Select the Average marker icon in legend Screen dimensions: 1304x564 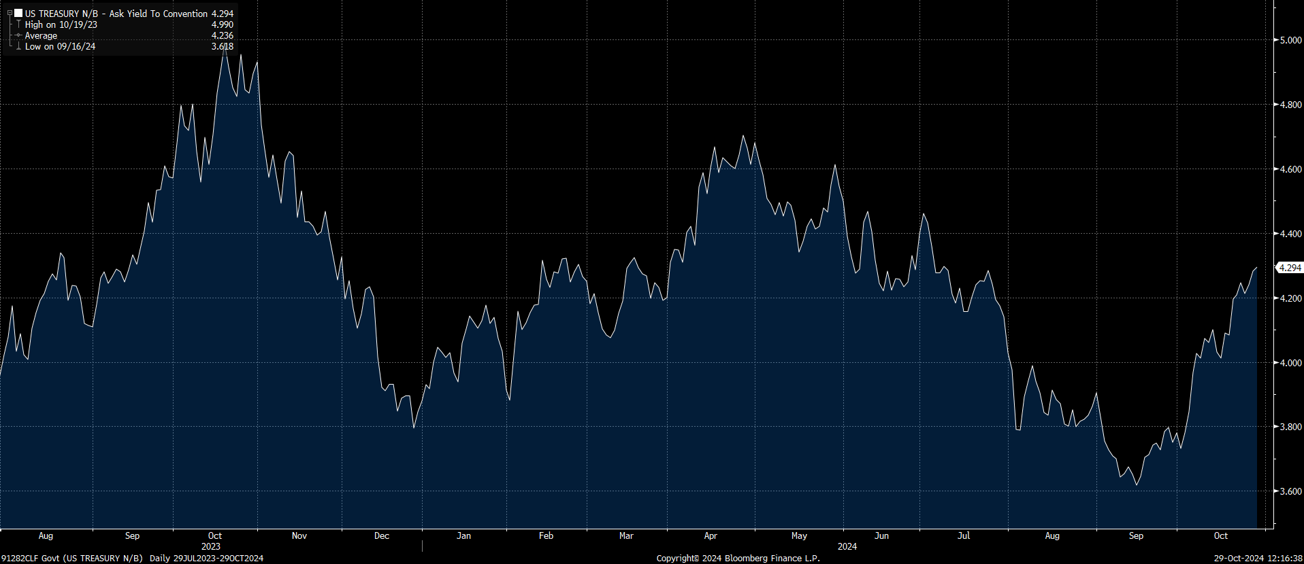[18, 35]
